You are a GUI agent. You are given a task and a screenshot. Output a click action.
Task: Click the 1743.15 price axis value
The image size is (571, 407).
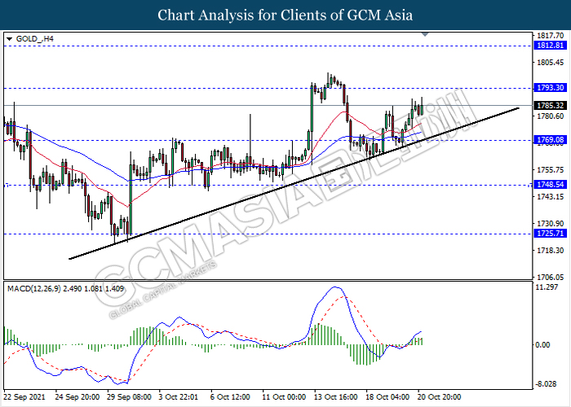pyautogui.click(x=551, y=197)
